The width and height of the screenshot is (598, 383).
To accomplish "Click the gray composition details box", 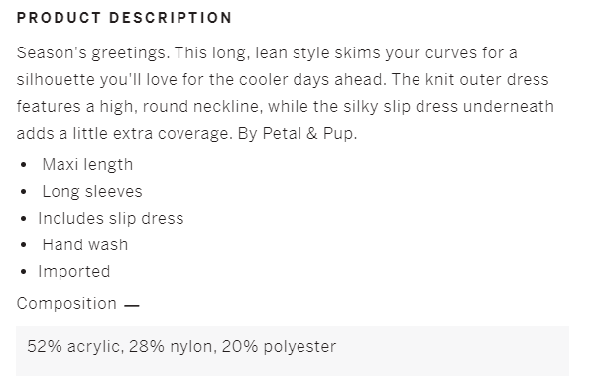I will [x=293, y=351].
